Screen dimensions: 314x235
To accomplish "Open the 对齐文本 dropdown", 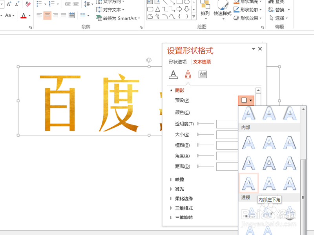I will point(110,9).
